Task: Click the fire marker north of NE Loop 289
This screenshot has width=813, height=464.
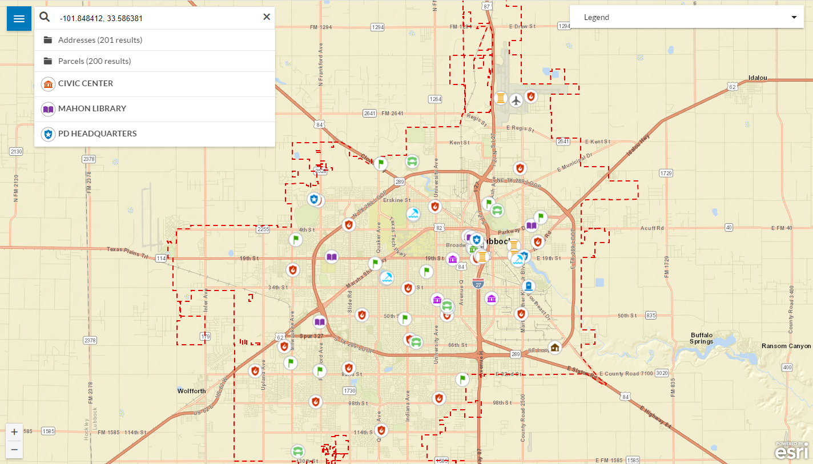Action: (x=520, y=168)
